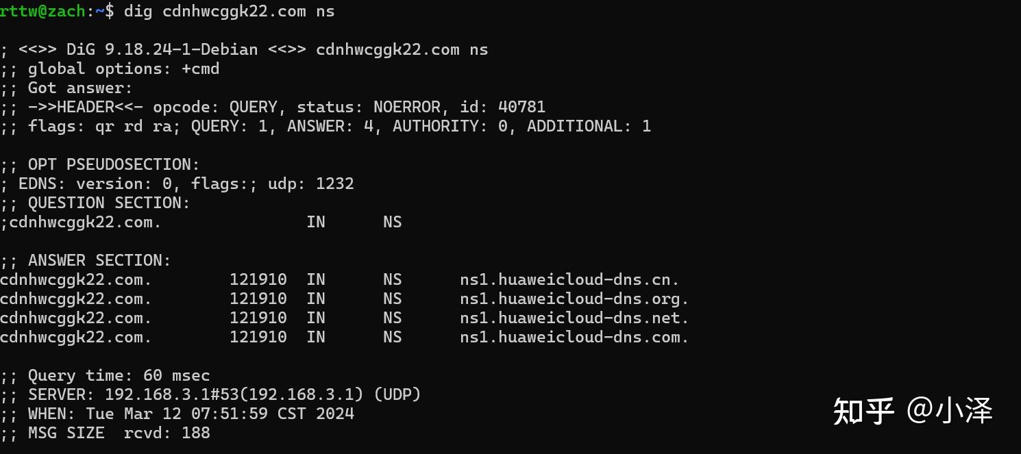Click the Zhihu watermark logo text
This screenshot has height=454, width=1021.
863,412
